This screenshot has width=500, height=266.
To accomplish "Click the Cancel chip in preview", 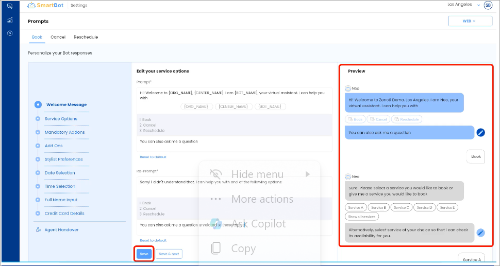I will pyautogui.click(x=378, y=119).
